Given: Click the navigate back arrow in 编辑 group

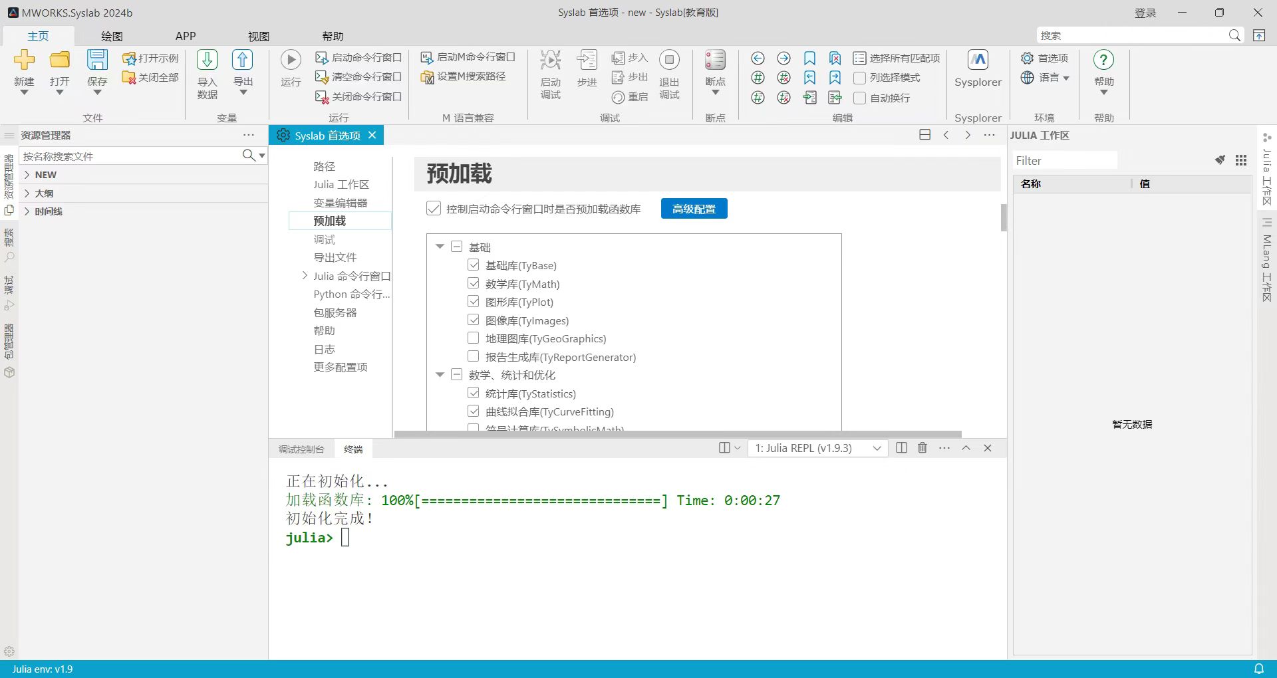Looking at the screenshot, I should [758, 58].
